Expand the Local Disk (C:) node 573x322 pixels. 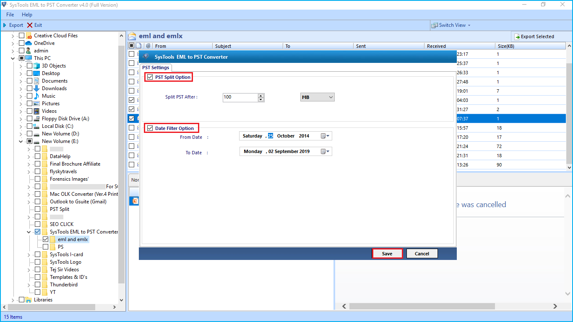[21, 126]
